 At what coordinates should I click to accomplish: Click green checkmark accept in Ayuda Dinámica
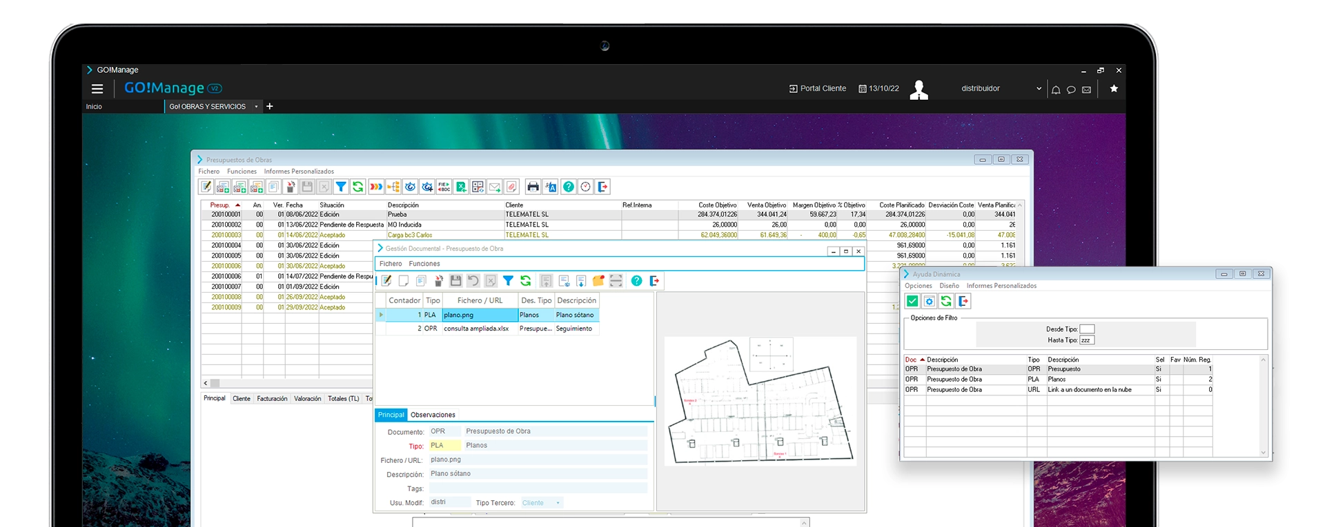pos(912,301)
